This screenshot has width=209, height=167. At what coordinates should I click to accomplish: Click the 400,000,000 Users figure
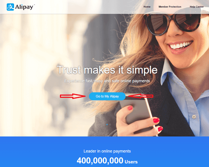click(107, 161)
